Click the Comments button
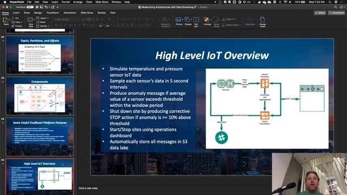This screenshot has width=347, height=195. 336,13
